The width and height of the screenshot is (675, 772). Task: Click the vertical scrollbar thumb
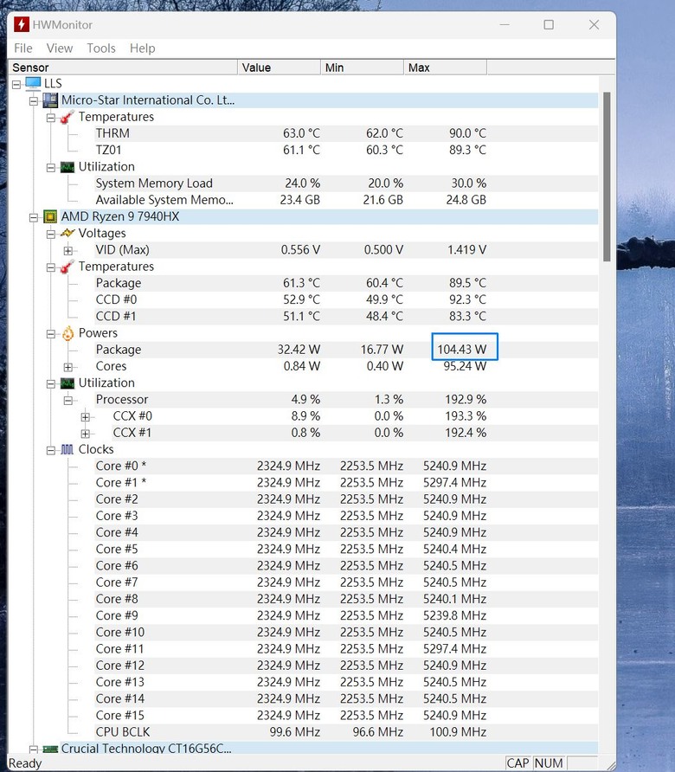(x=607, y=177)
